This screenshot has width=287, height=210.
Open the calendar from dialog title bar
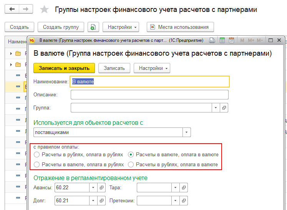click(232, 40)
